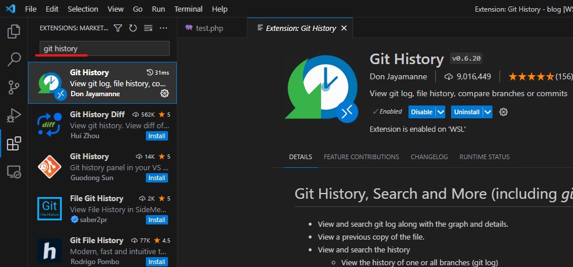Open the Search view in the activity bar
The width and height of the screenshot is (573, 267).
pos(14,59)
